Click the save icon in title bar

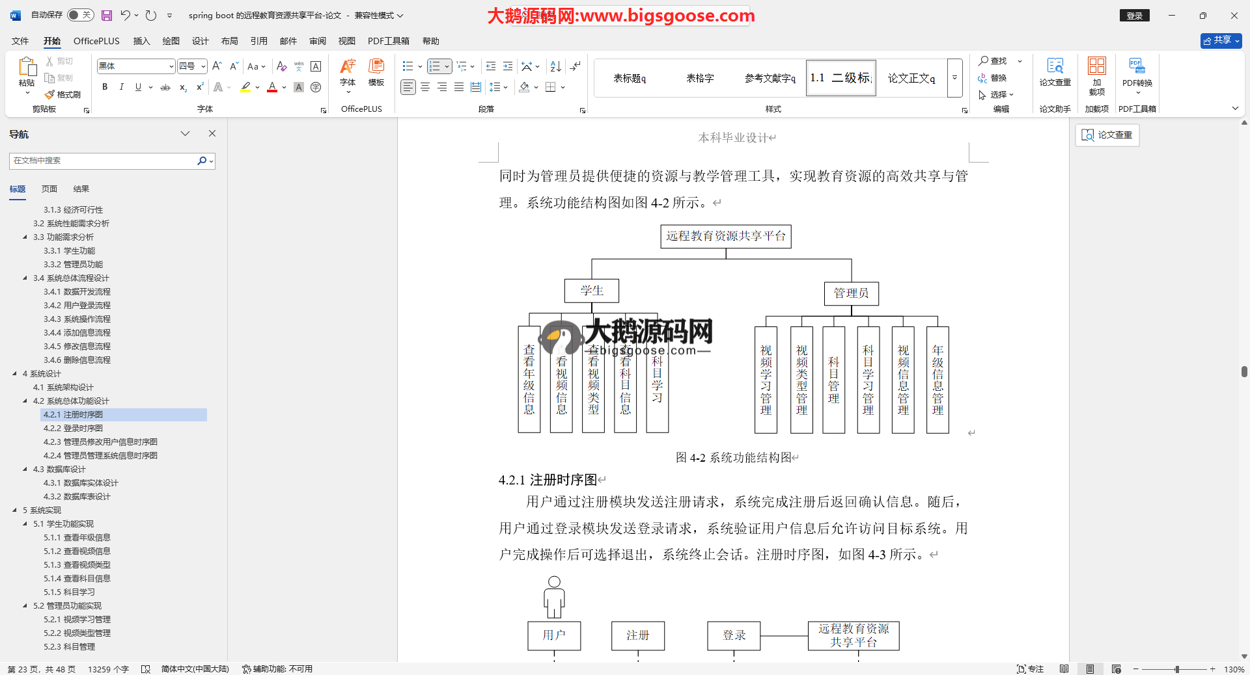[x=107, y=15]
